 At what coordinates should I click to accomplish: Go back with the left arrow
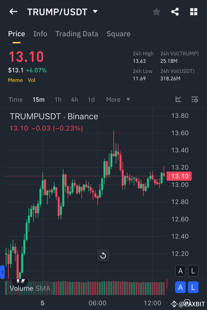coord(13,11)
